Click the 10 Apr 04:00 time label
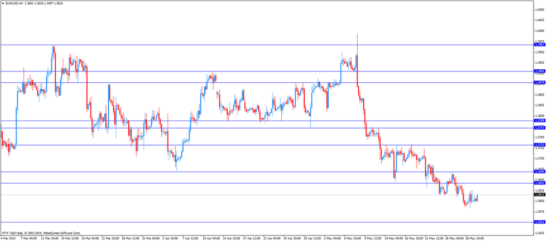This screenshot has height=241, width=546. click(212, 239)
